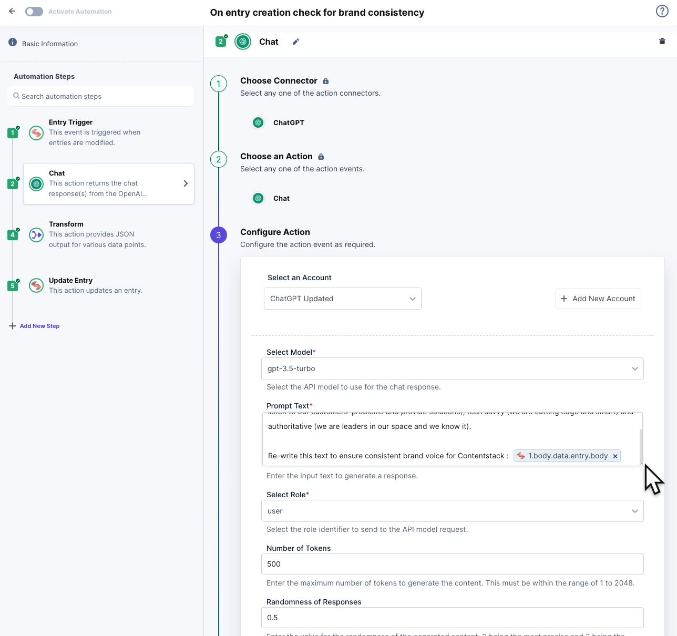Click the Update Entry number 5 badge
The image size is (677, 636).
point(13,286)
